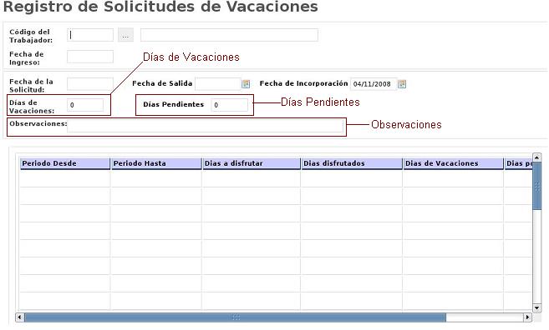Click the Fecha de Salida date field
The width and height of the screenshot is (549, 330).
(x=218, y=84)
